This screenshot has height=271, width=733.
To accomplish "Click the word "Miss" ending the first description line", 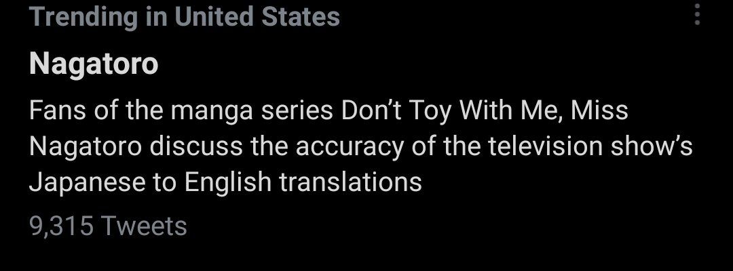I will tap(599, 110).
